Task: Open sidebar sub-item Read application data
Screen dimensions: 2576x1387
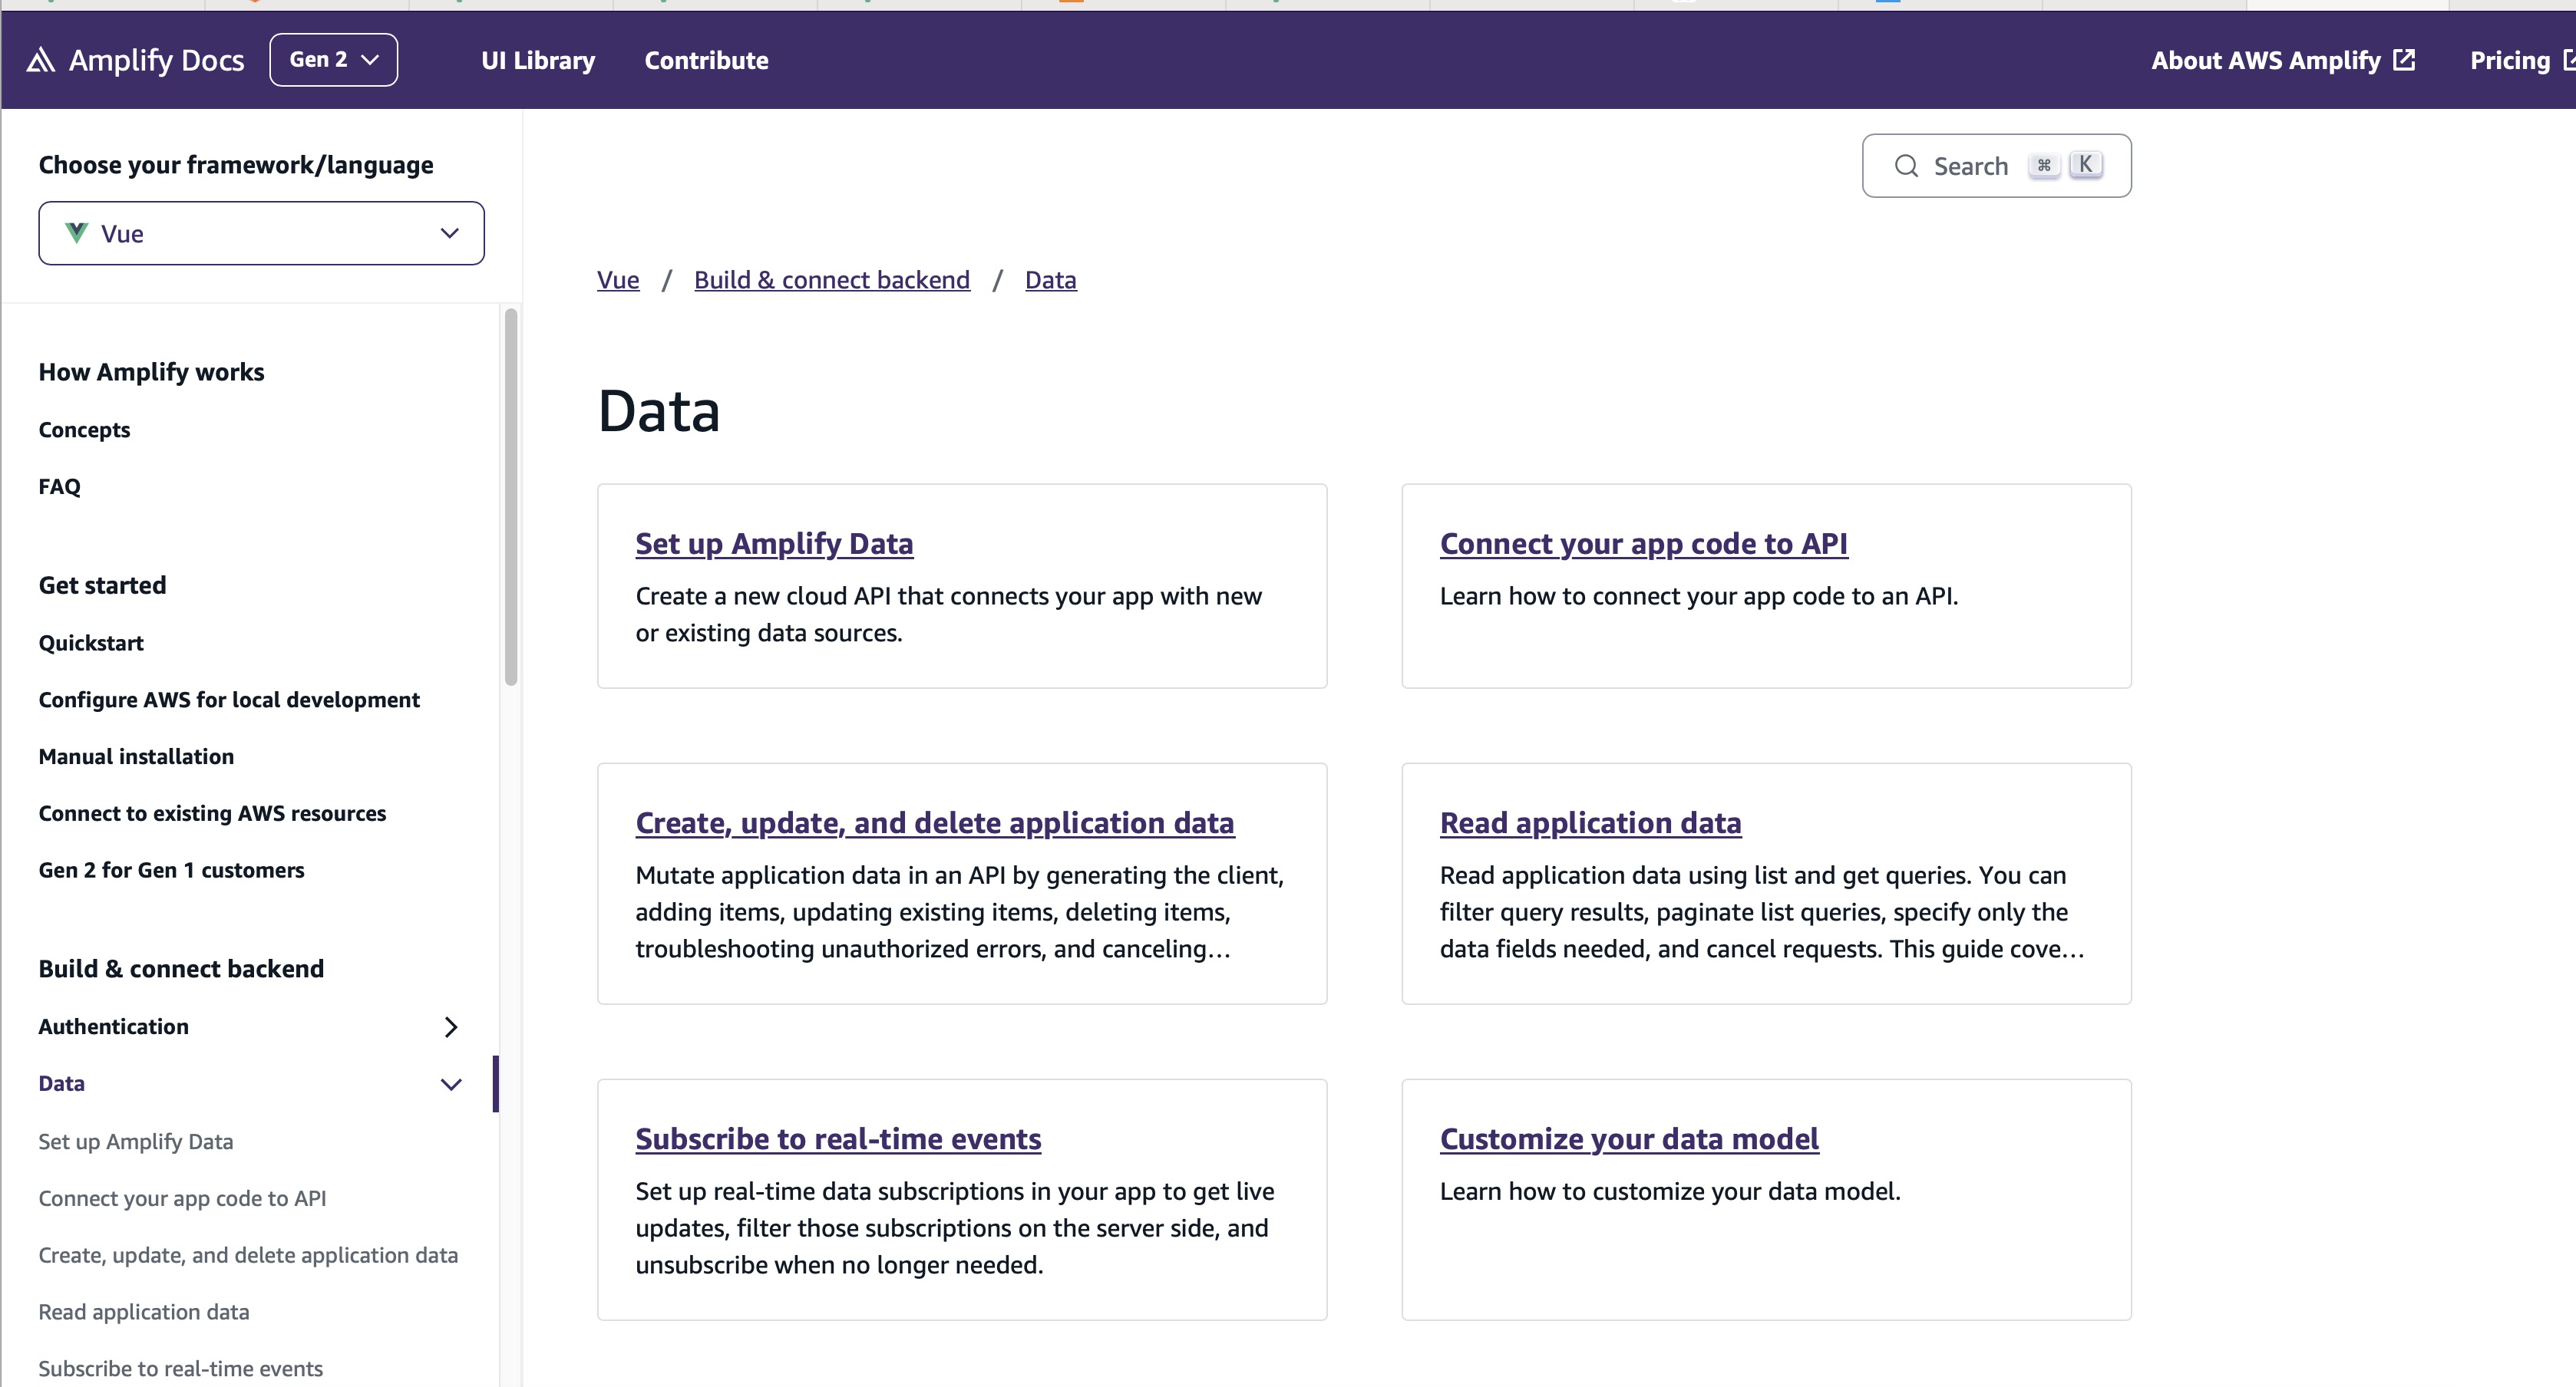Action: 143,1312
